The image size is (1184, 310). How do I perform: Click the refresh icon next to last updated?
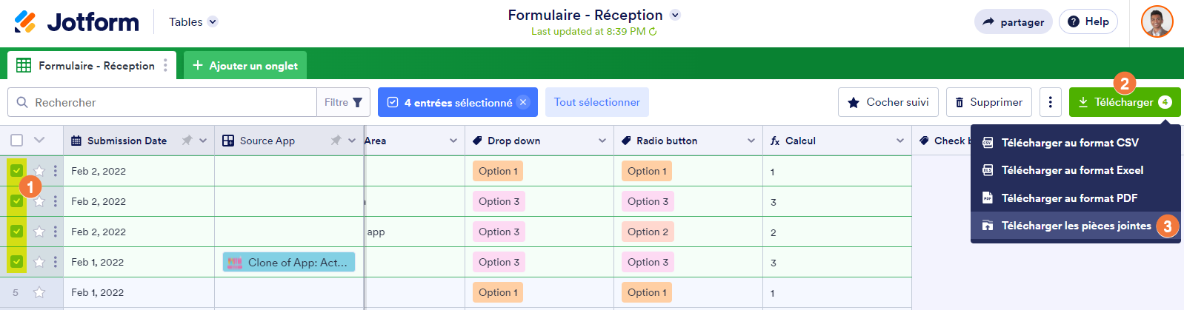click(x=653, y=32)
